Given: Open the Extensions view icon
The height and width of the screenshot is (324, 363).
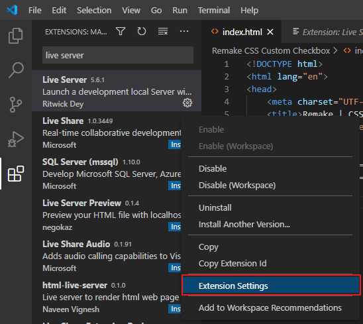Looking at the screenshot, I should click(16, 174).
